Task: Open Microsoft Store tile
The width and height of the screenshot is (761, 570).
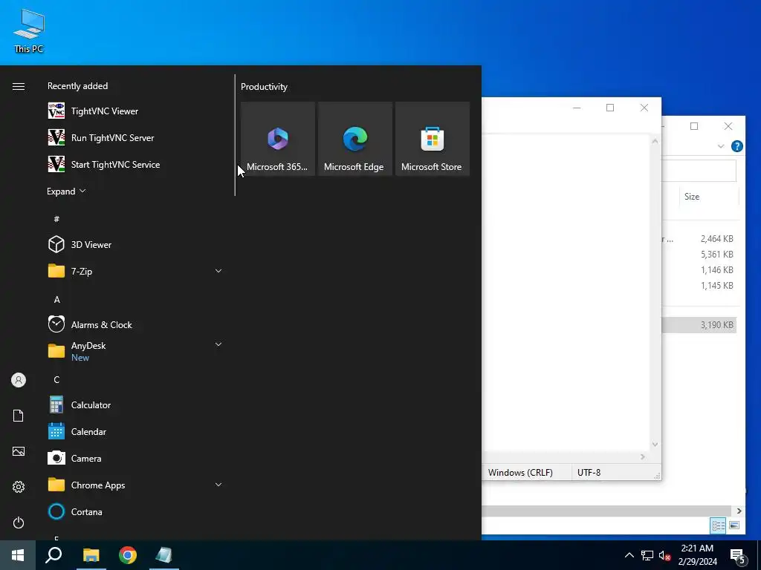Action: [x=433, y=139]
